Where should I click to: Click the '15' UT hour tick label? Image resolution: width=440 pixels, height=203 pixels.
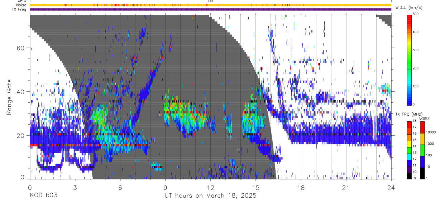pyautogui.click(x=255, y=188)
